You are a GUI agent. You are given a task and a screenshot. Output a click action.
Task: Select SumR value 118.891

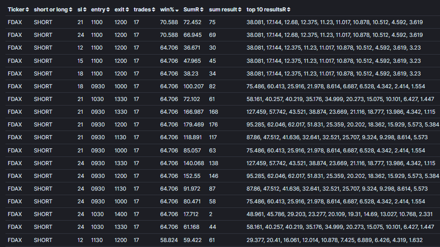tap(192, 137)
